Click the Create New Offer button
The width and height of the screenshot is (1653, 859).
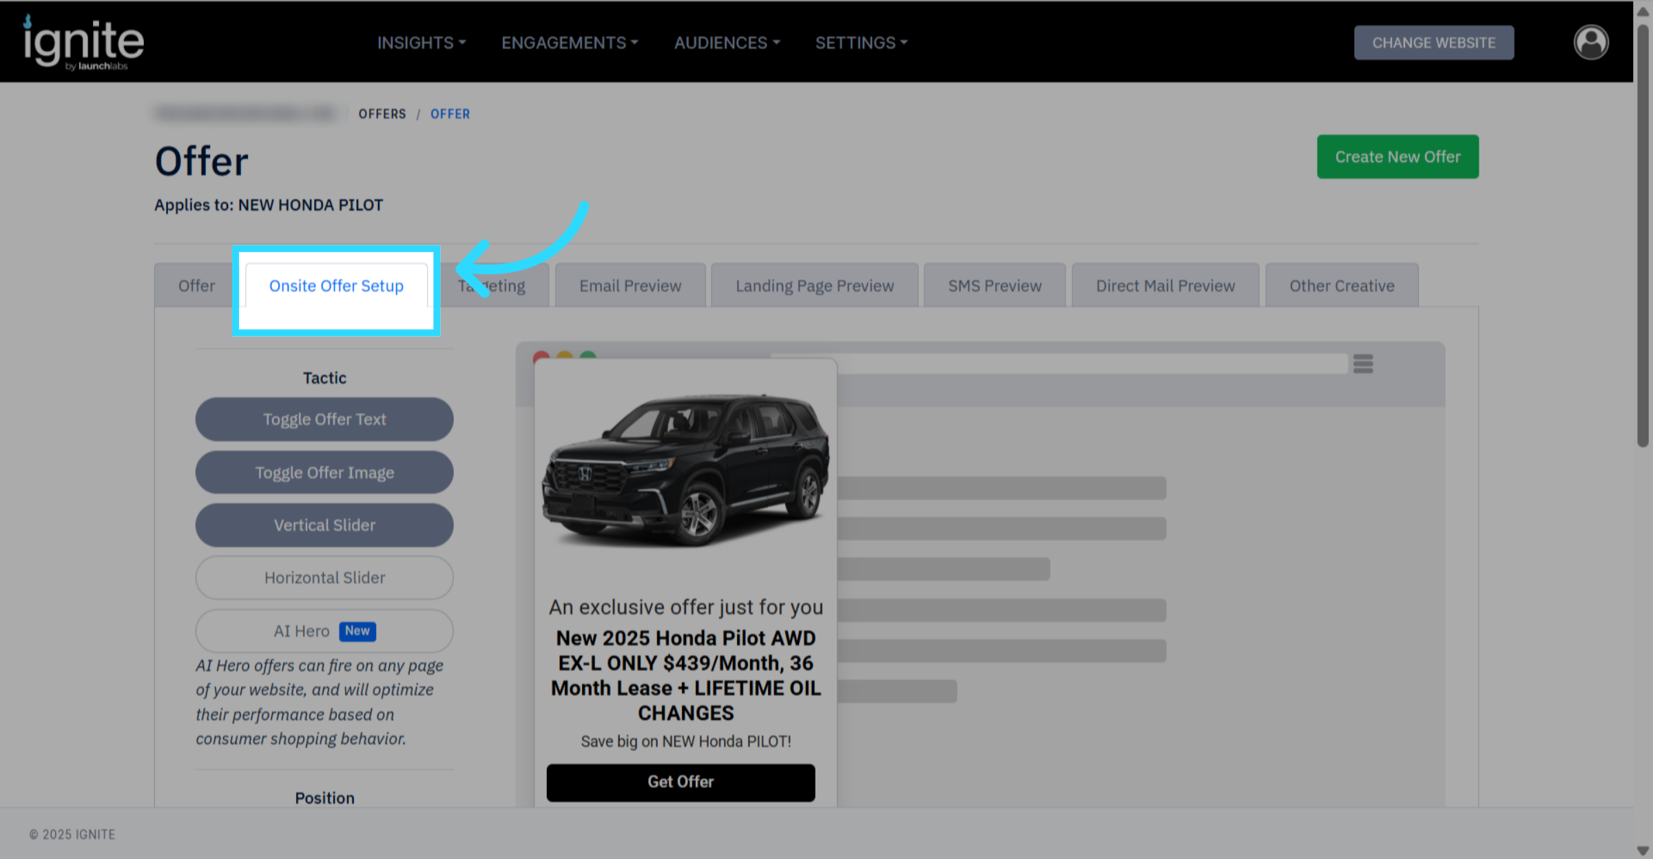[1397, 157]
